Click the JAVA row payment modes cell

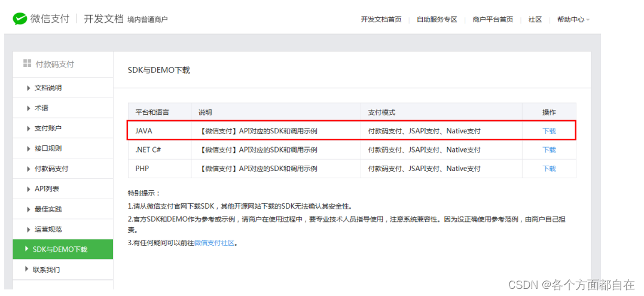(x=441, y=131)
